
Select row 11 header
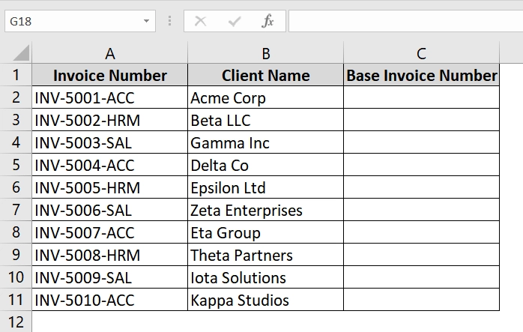tap(16, 300)
